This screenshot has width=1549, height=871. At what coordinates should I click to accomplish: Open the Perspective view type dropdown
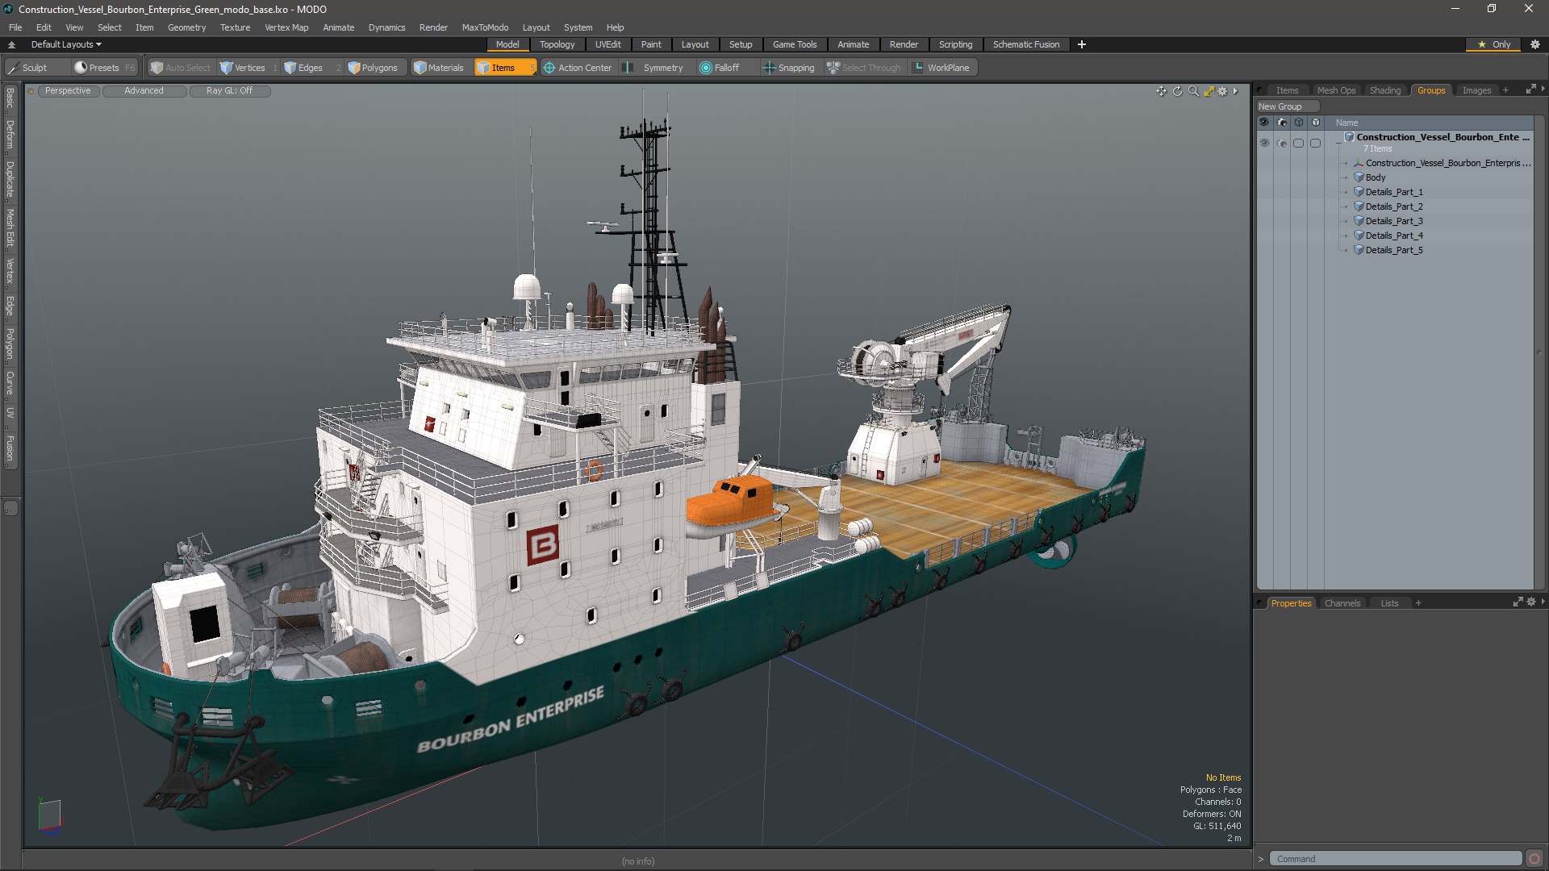tap(68, 91)
